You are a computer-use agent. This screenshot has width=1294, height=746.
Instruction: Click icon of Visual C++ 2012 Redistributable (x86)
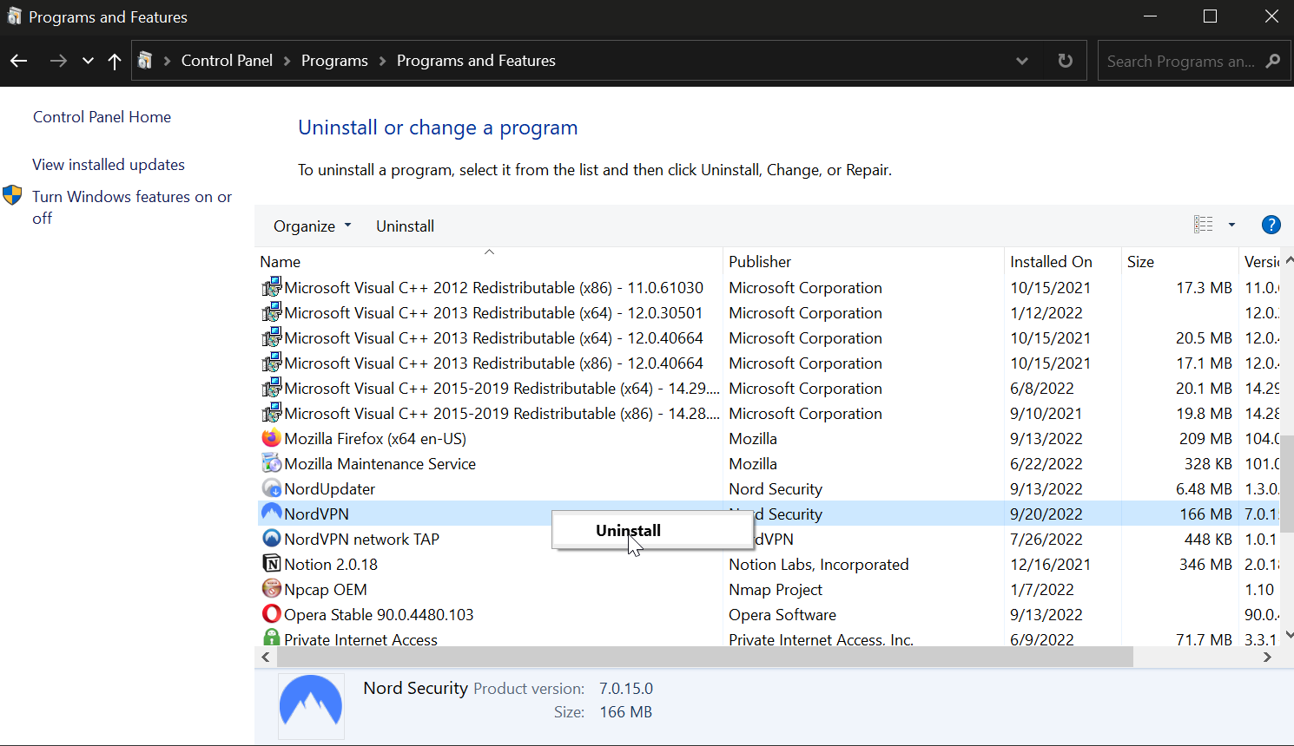coord(272,287)
